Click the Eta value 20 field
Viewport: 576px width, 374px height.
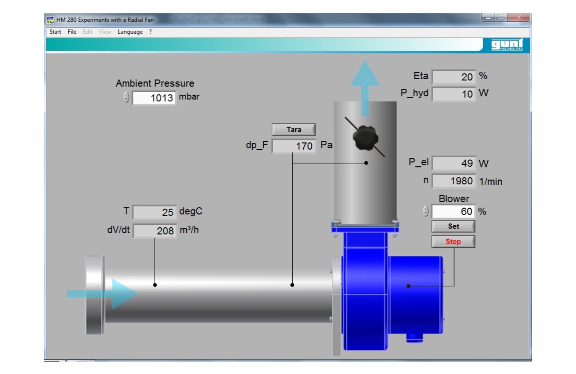(454, 77)
